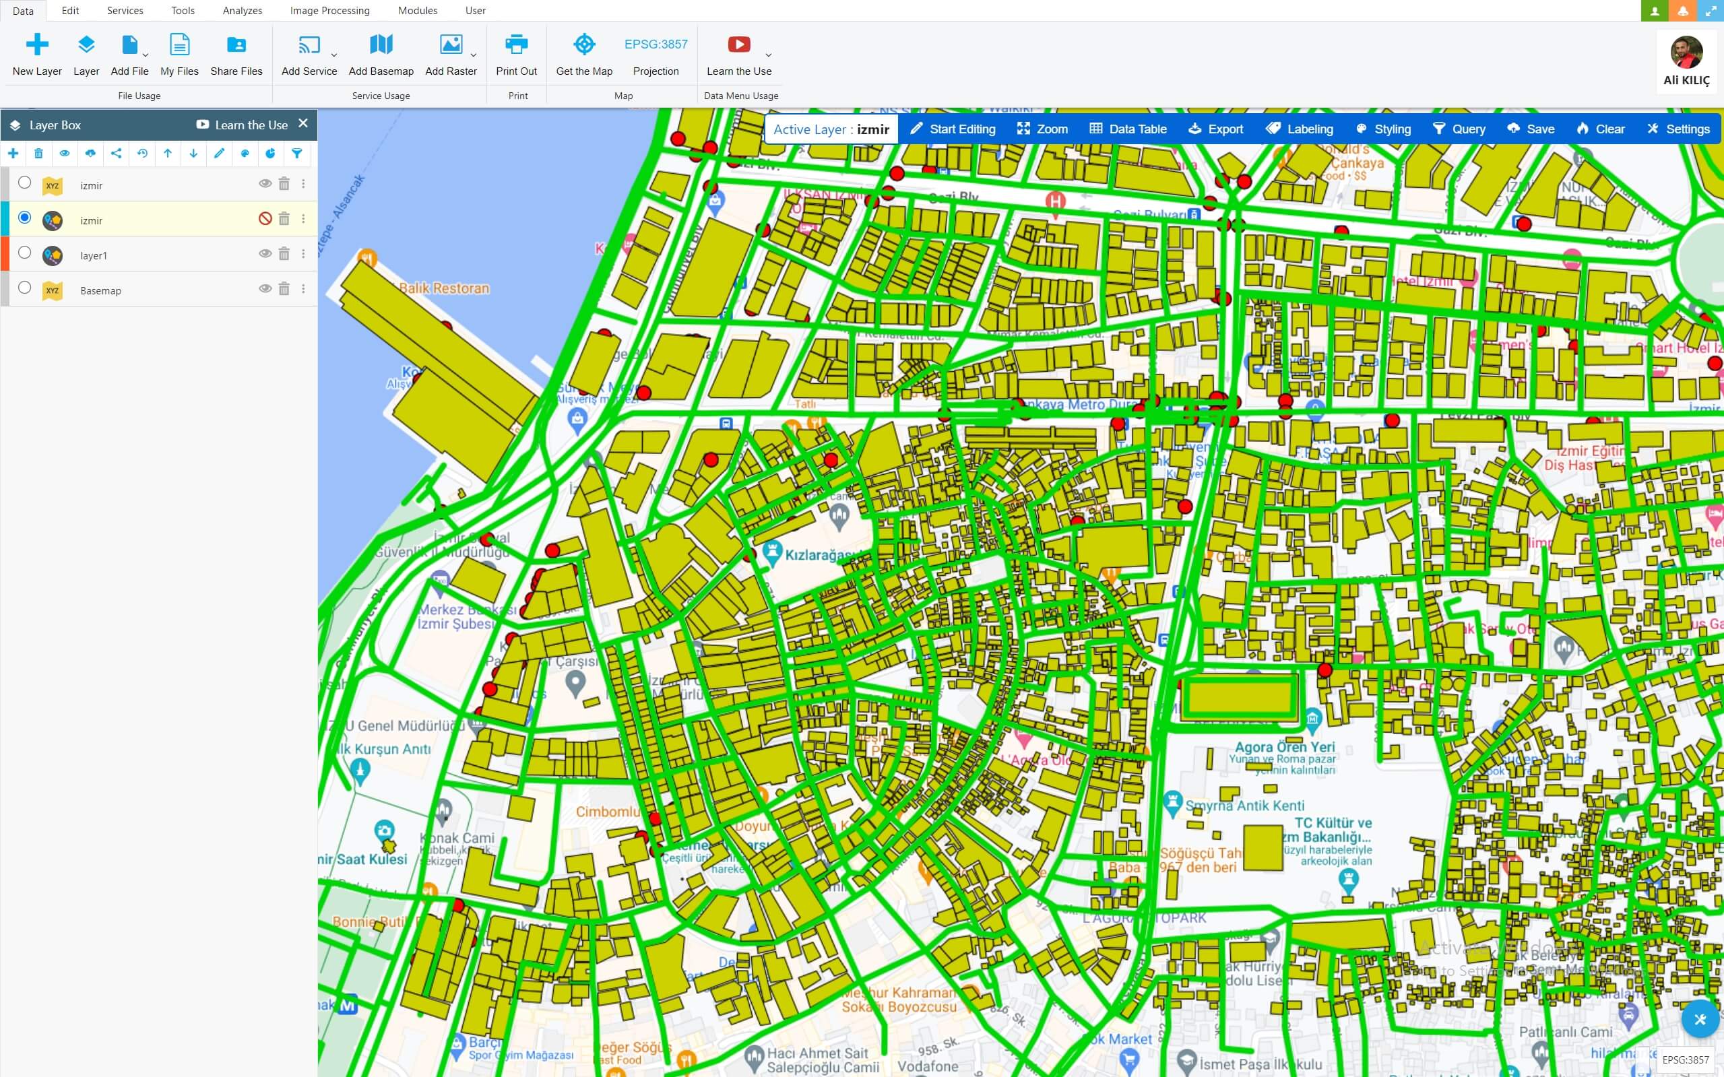The height and width of the screenshot is (1077, 1724).
Task: Click the share icon in Layer Box toolbar
Action: [116, 153]
